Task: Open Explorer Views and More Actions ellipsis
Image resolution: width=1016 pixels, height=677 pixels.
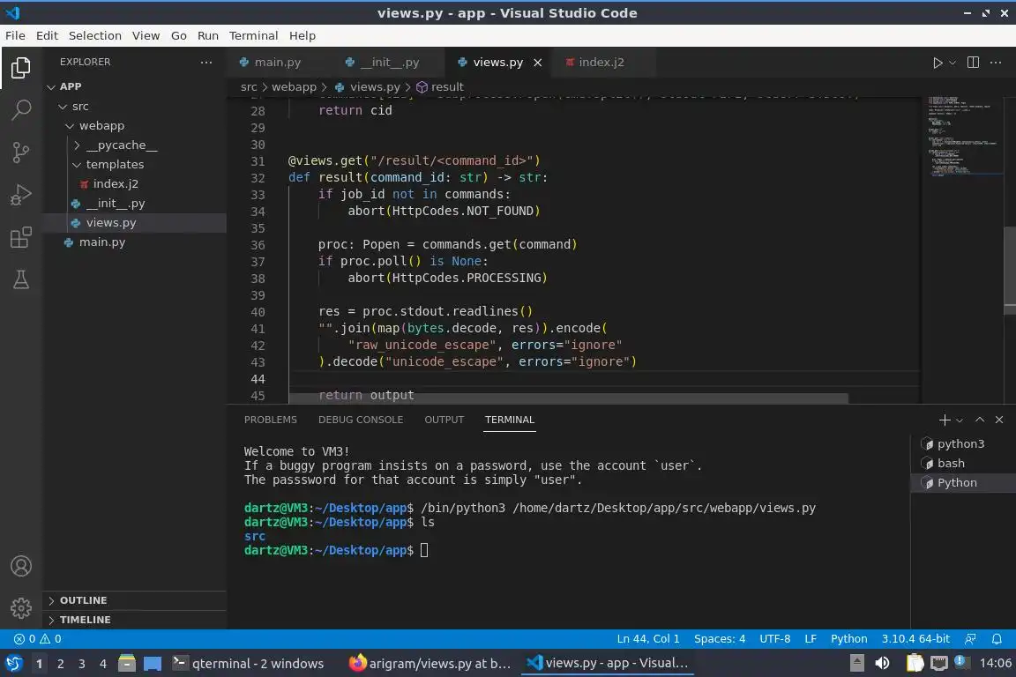Action: tap(206, 63)
